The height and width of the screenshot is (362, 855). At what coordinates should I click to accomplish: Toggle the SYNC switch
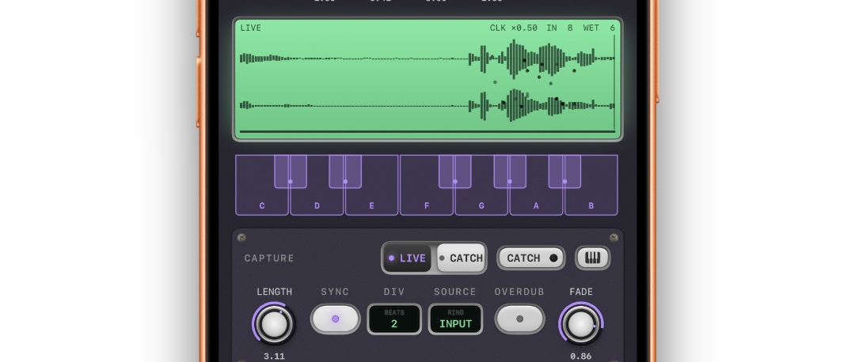tap(336, 319)
